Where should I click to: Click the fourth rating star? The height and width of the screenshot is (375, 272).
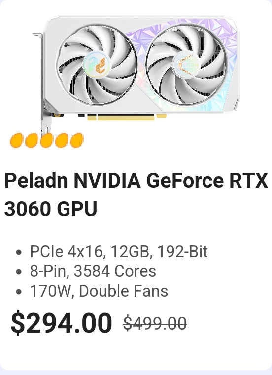(x=62, y=141)
